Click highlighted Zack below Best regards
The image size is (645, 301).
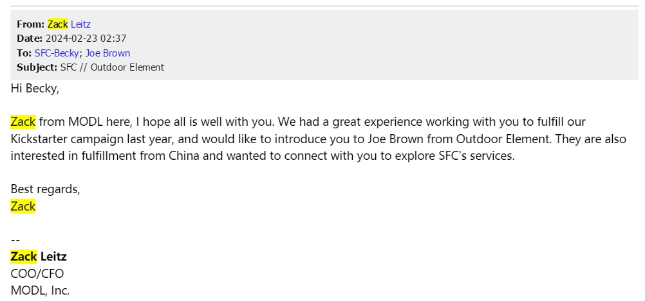point(23,206)
